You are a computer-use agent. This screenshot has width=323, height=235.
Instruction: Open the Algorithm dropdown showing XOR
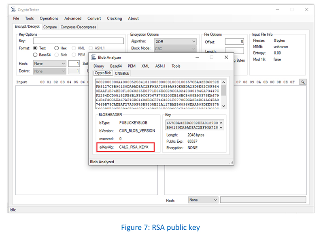pyautogui.click(x=175, y=42)
